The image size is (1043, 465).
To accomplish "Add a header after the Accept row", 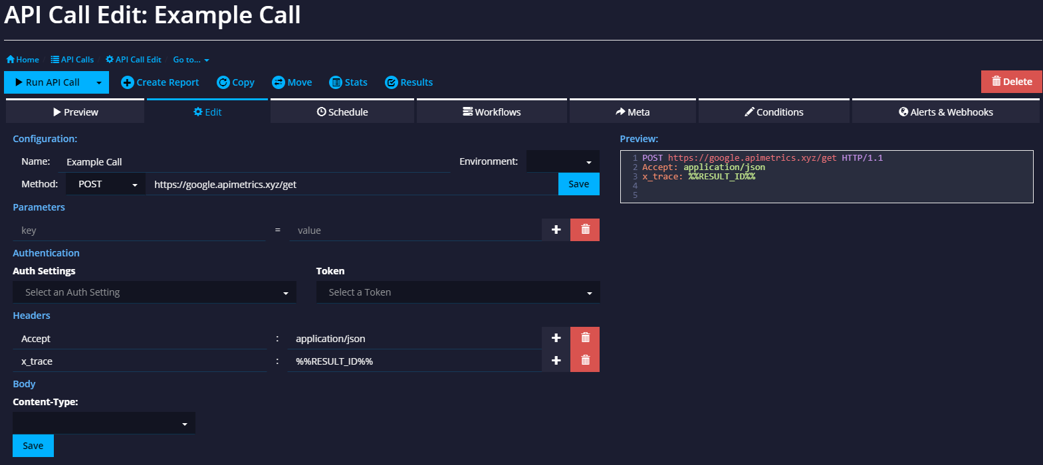I will (x=556, y=338).
